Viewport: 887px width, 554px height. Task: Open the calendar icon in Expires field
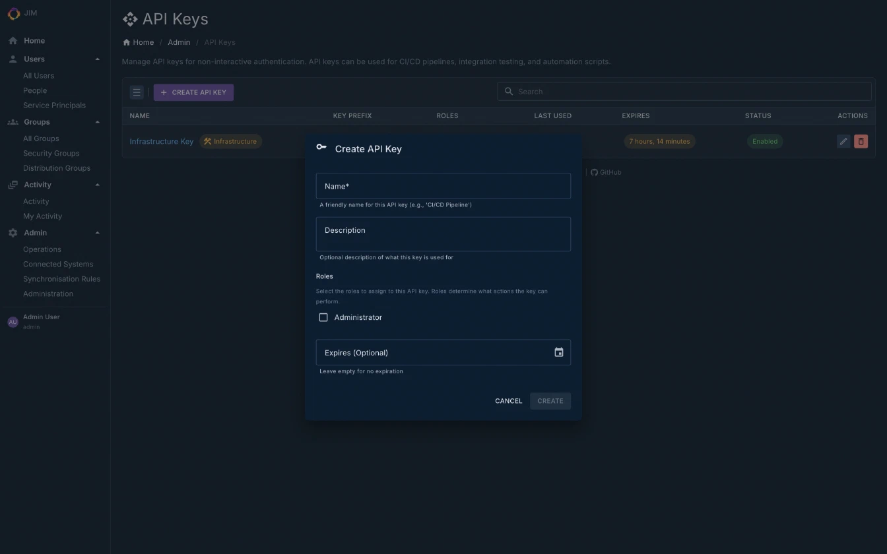coord(559,352)
